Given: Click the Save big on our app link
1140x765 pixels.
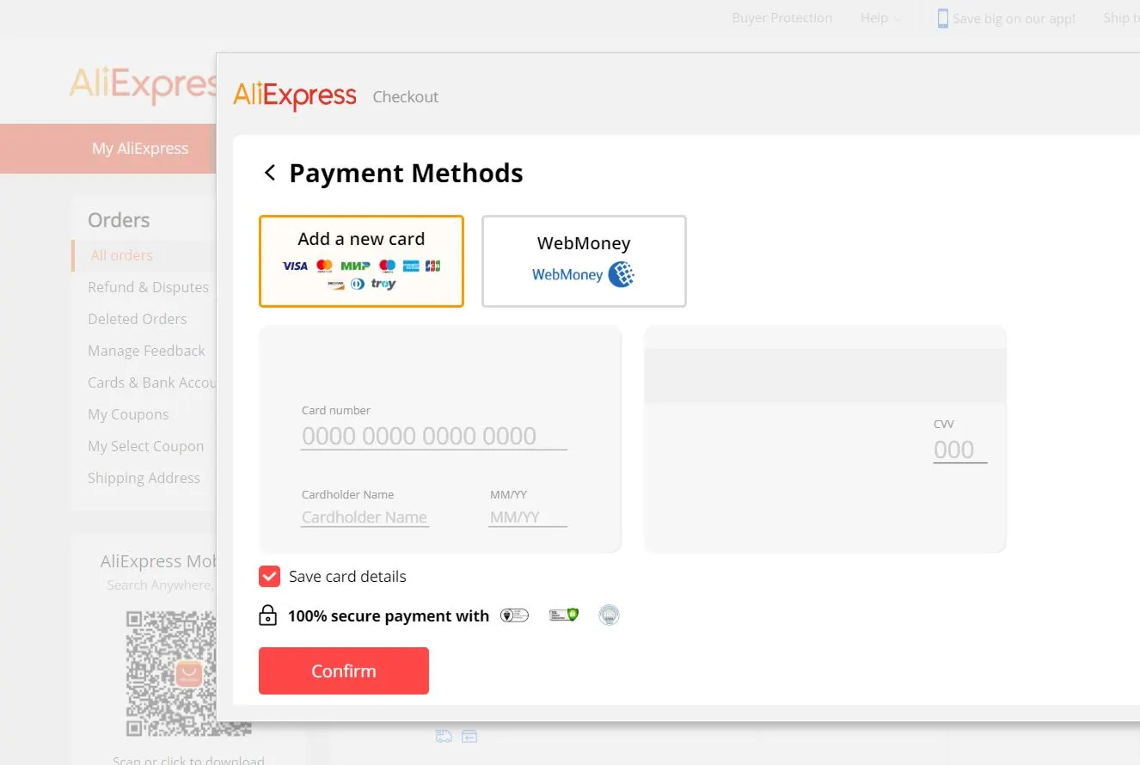Looking at the screenshot, I should [x=1014, y=18].
